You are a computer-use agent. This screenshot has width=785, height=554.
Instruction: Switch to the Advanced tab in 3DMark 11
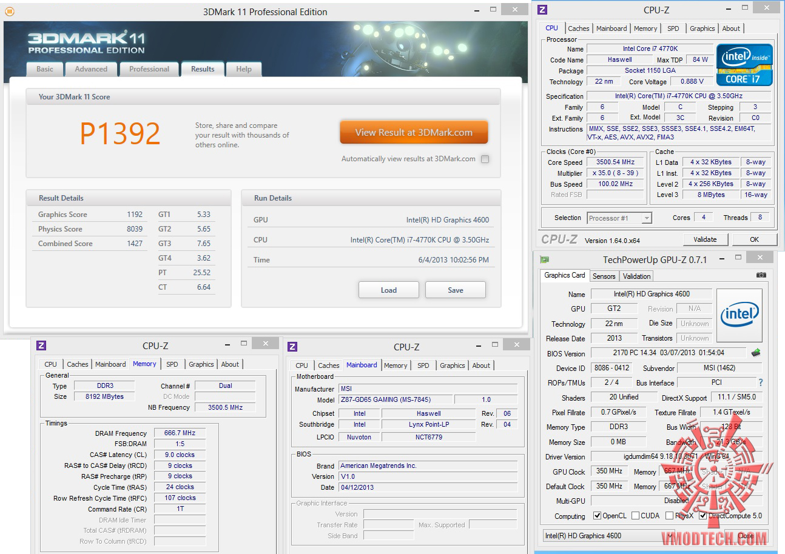pos(91,69)
